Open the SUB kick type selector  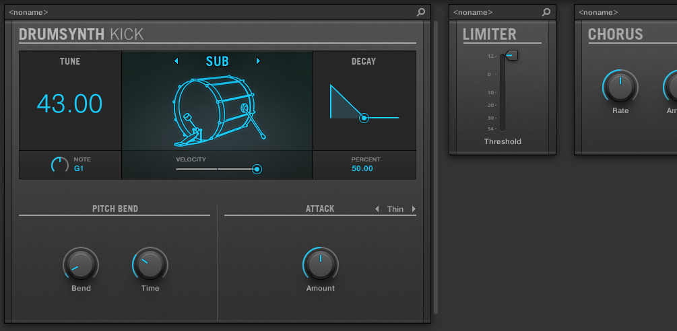[x=217, y=61]
